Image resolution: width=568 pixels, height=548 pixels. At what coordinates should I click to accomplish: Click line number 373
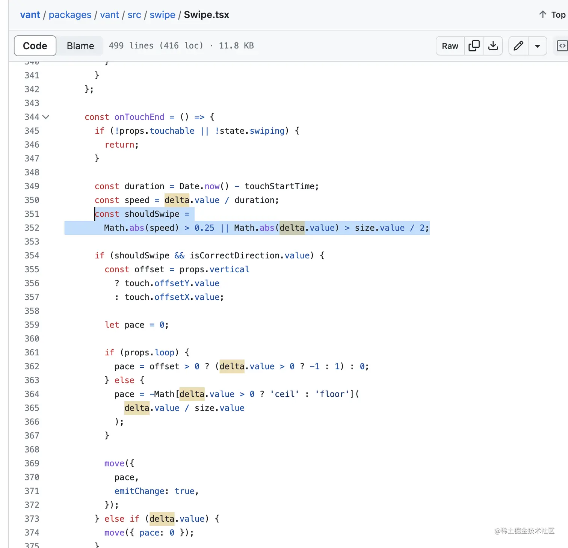point(32,519)
